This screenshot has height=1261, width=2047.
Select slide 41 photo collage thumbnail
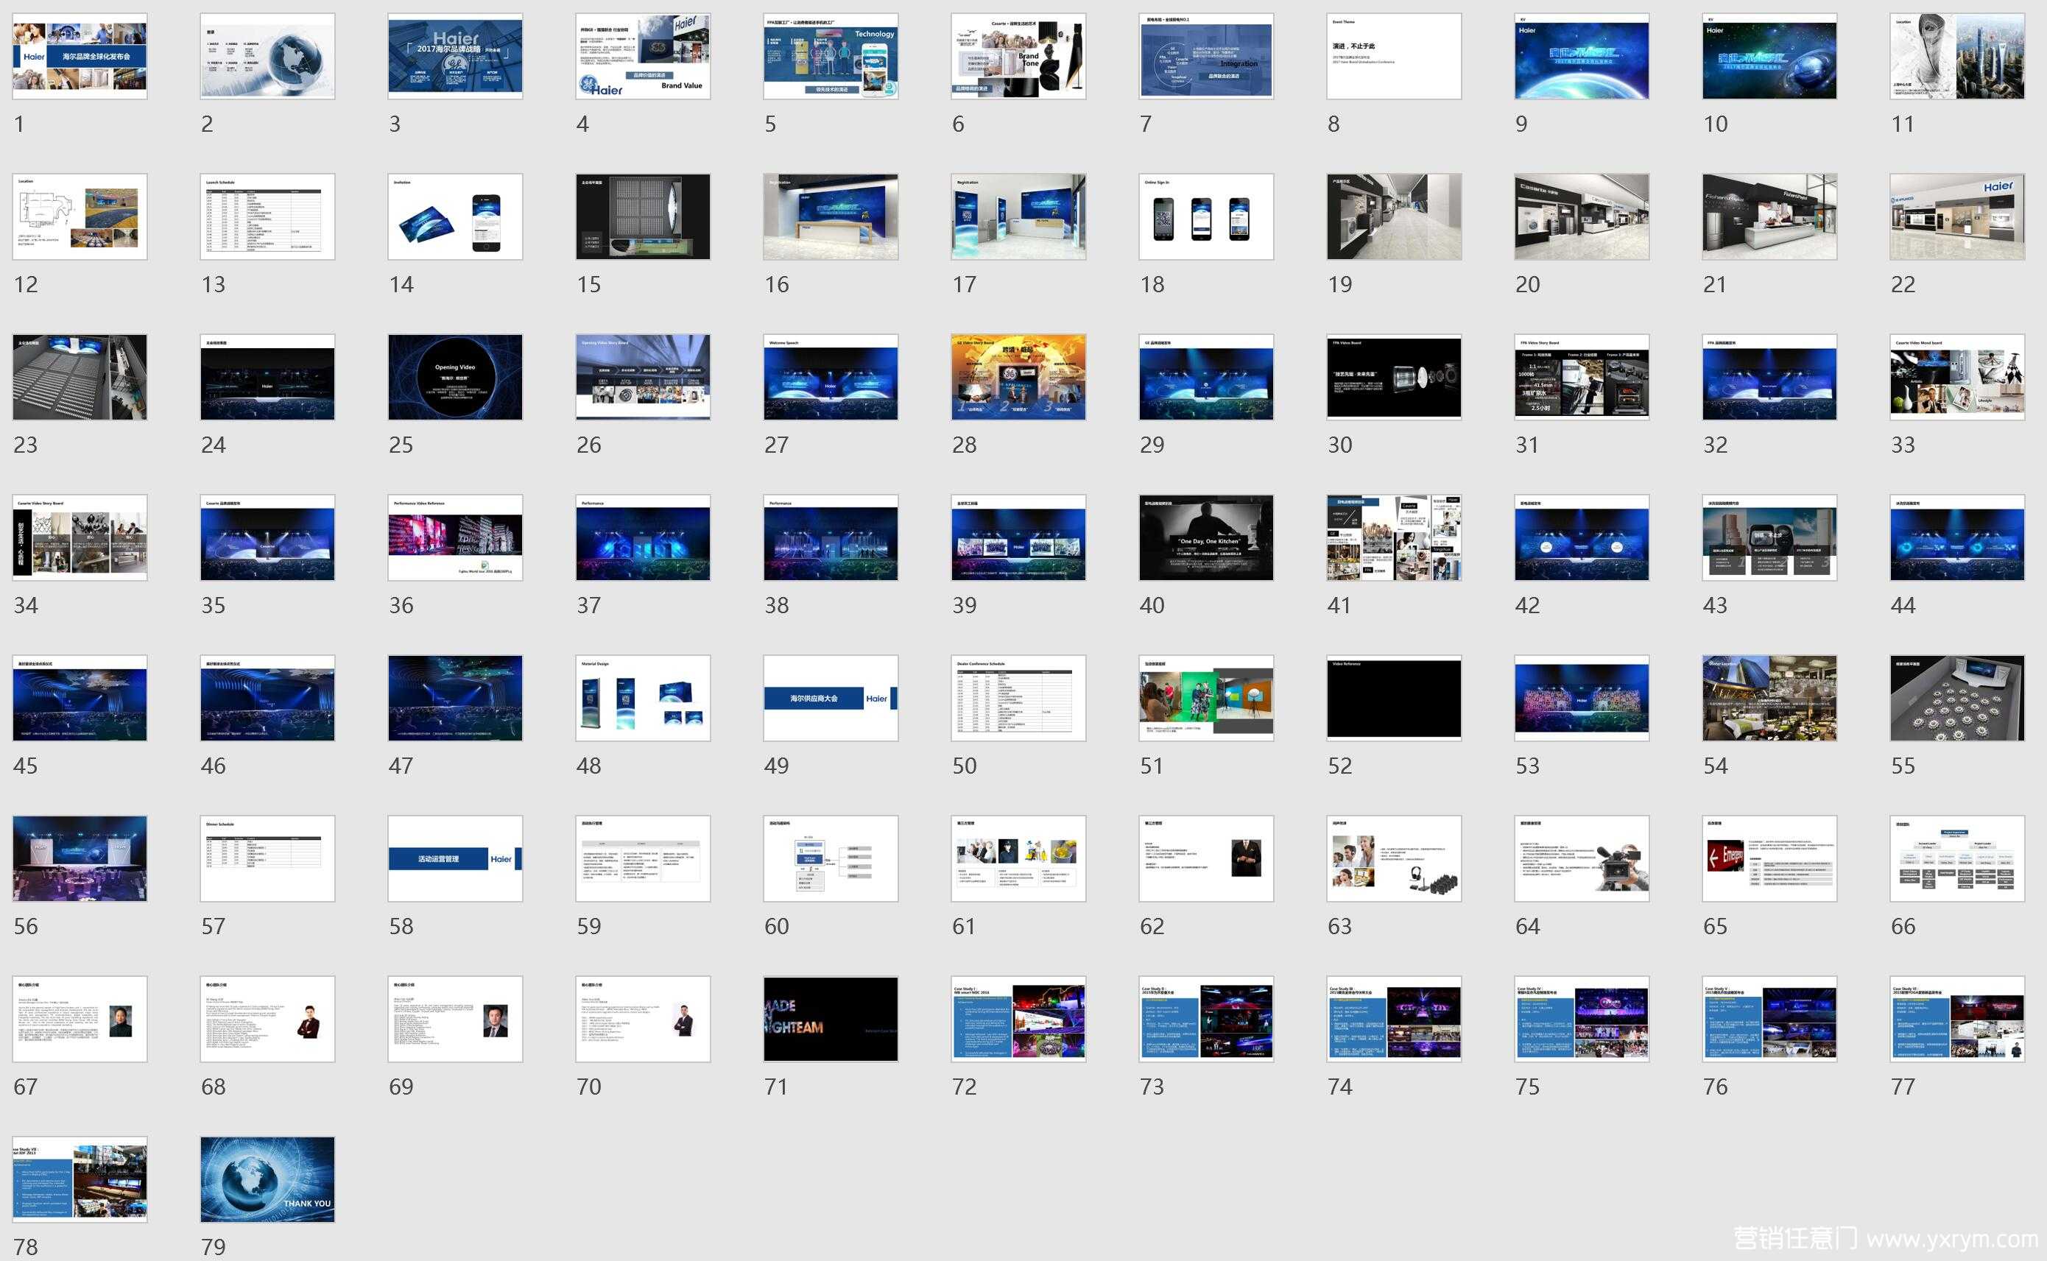pyautogui.click(x=1394, y=538)
